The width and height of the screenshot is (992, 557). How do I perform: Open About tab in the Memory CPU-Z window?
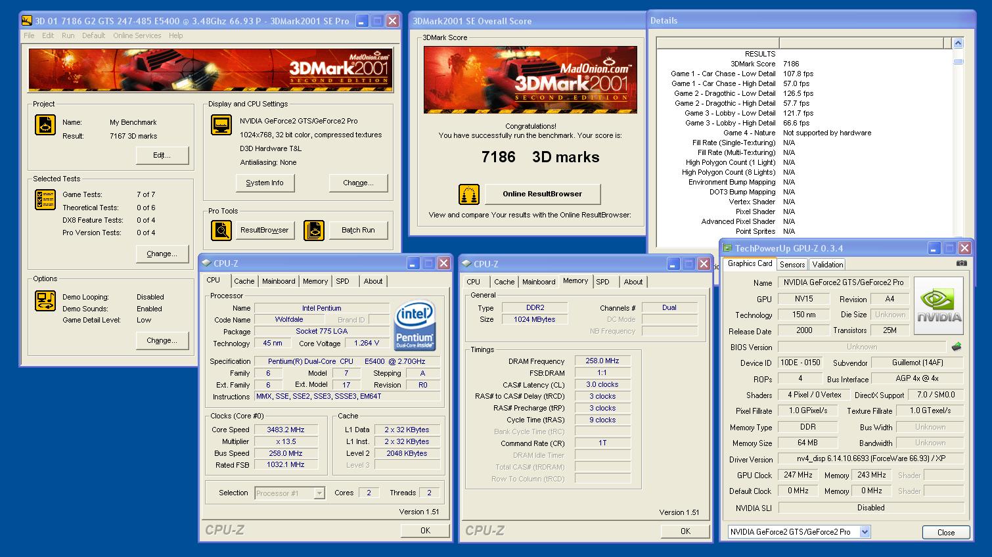tap(633, 282)
